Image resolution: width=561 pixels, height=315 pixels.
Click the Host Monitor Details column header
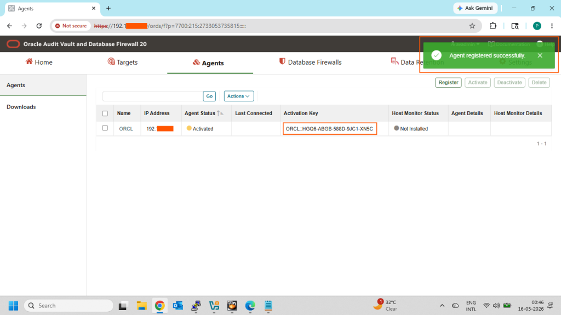coord(518,113)
